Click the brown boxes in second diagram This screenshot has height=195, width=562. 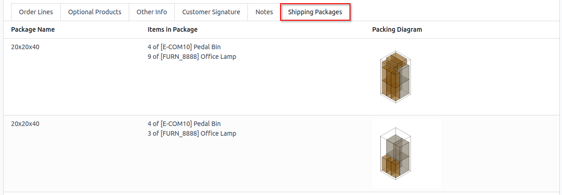(390, 166)
